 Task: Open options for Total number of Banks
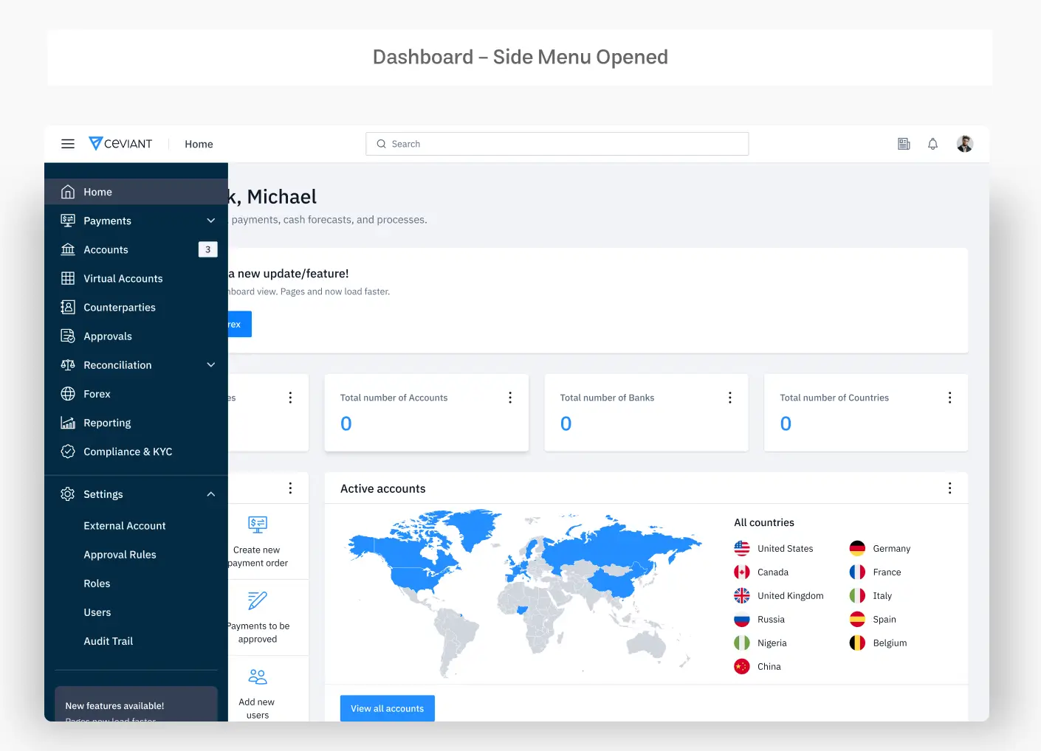click(730, 398)
